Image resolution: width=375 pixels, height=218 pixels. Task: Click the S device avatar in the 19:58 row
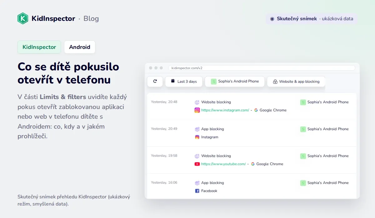coord(303,156)
